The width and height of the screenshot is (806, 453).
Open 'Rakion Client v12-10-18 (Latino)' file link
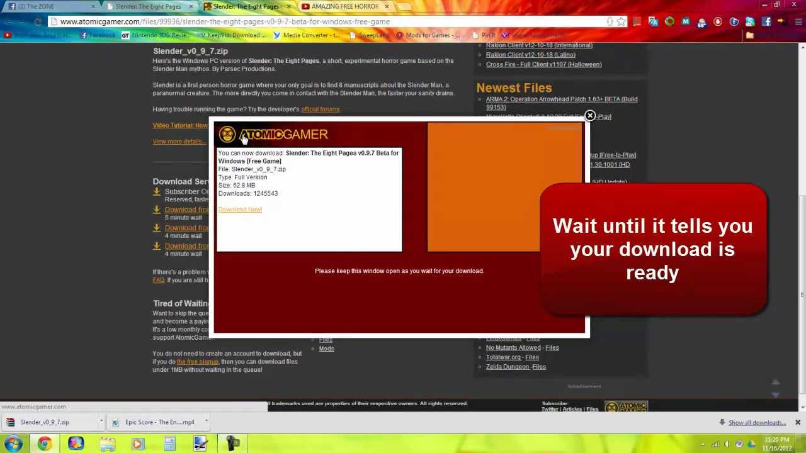[530, 55]
